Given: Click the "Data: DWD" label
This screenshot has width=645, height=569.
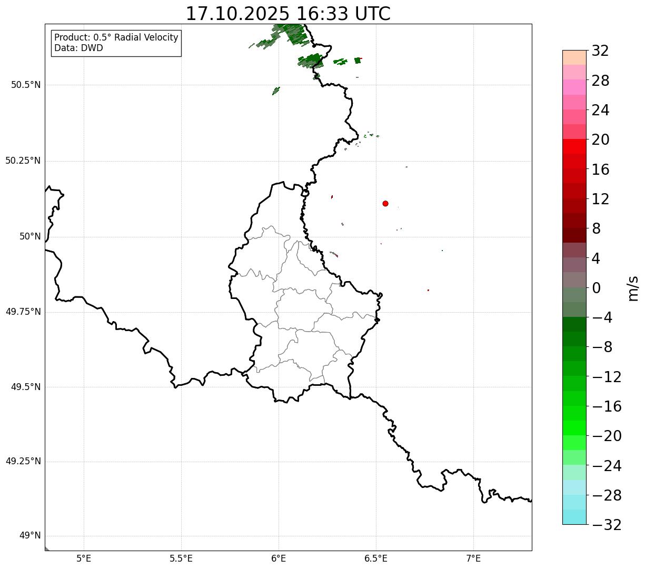Looking at the screenshot, I should point(78,48).
